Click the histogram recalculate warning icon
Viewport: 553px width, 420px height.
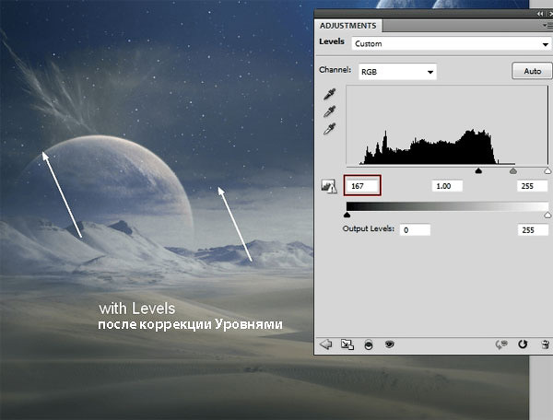[x=329, y=186]
